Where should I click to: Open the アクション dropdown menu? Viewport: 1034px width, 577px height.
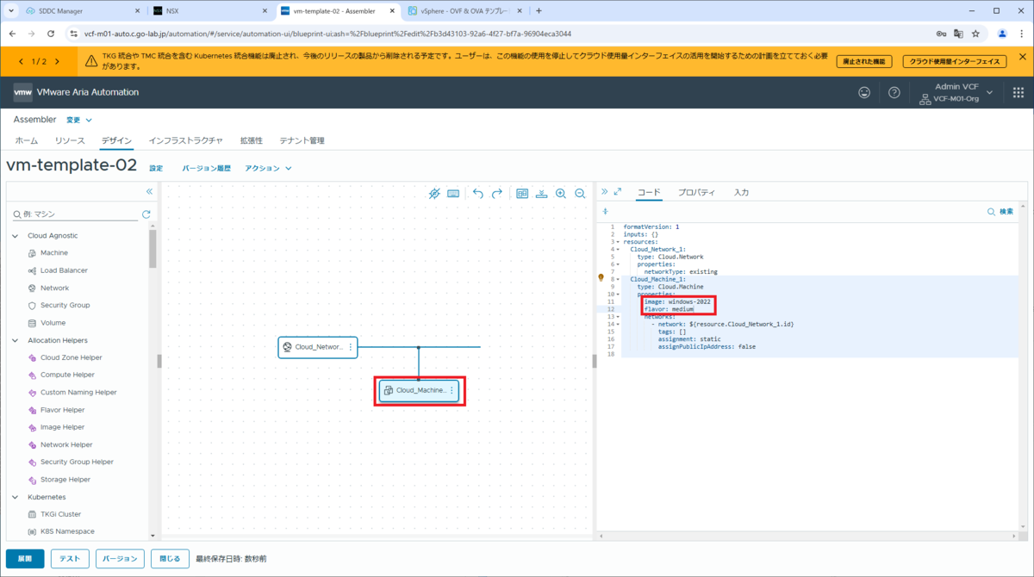pyautogui.click(x=268, y=168)
